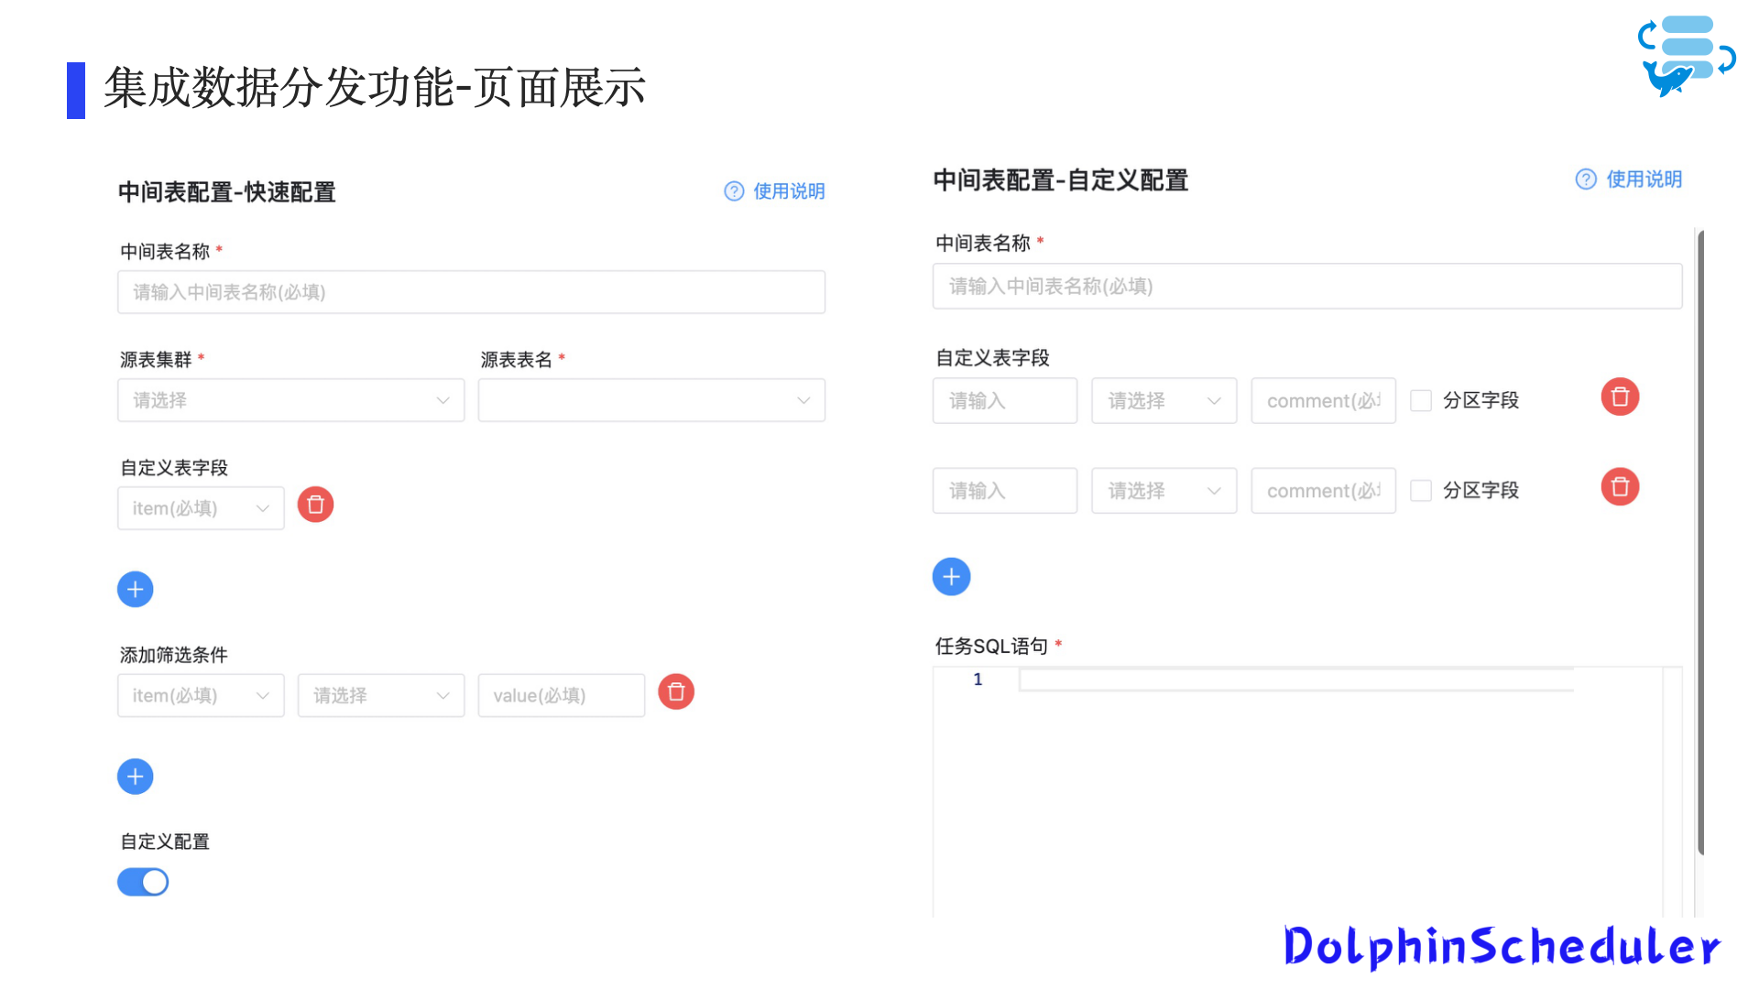Add a custom field in custom config panel
This screenshot has height=989, width=1759.
click(951, 577)
